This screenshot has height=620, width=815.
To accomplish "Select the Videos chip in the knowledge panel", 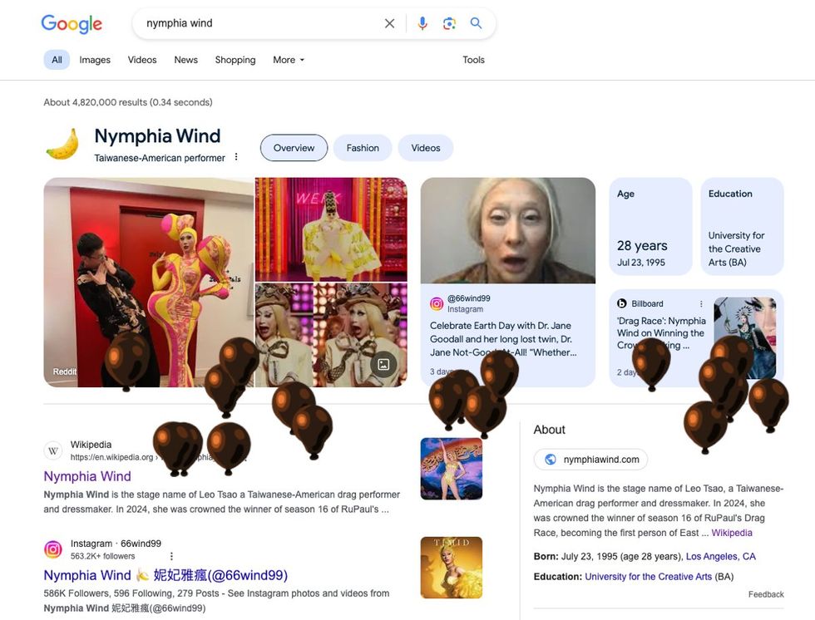I will click(x=425, y=147).
